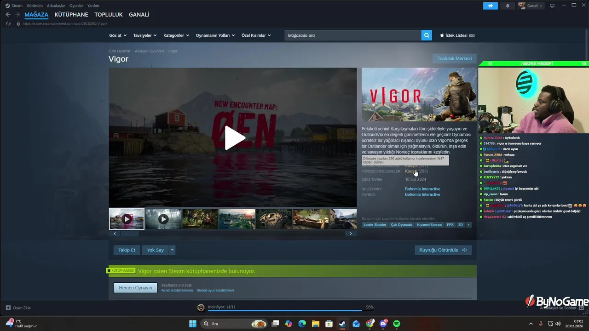The image size is (589, 331).
Task: Click the Takip Et button
Action: pyautogui.click(x=127, y=250)
